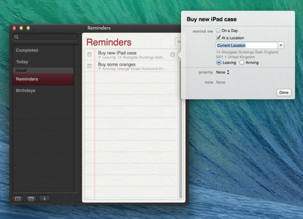
Task: Select the Arriving radio button
Action: coord(242,63)
